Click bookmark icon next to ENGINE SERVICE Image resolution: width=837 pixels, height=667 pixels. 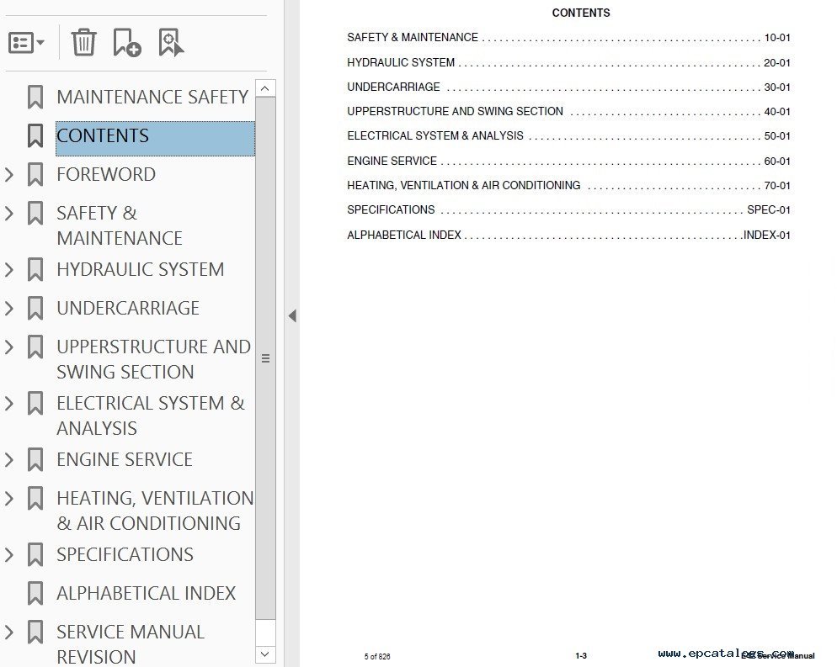35,459
